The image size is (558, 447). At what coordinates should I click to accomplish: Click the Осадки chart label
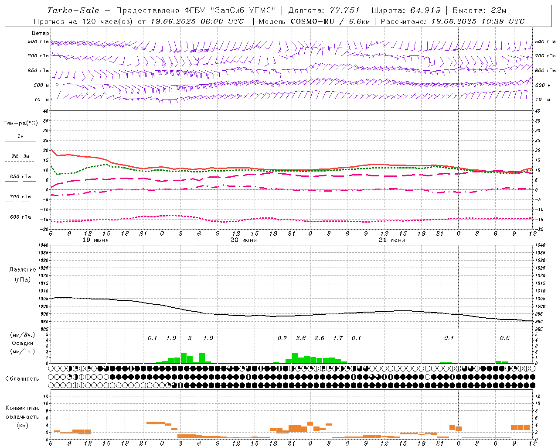pyautogui.click(x=22, y=344)
